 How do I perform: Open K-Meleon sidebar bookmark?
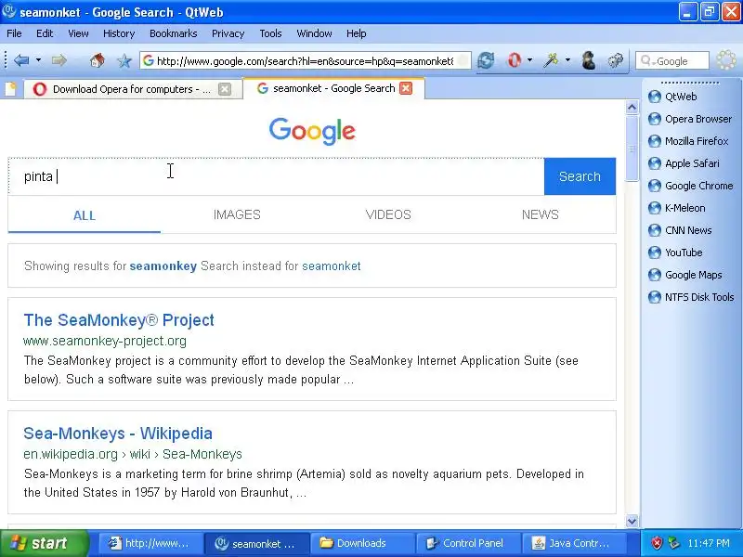(676, 208)
